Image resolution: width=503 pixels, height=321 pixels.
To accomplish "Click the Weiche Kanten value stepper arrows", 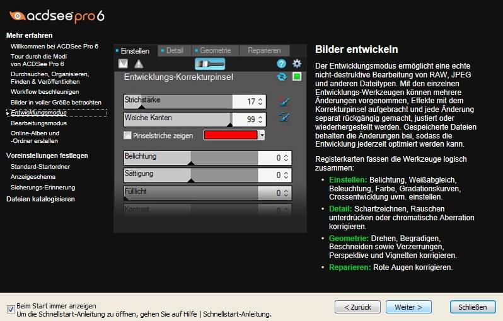I will [260, 120].
